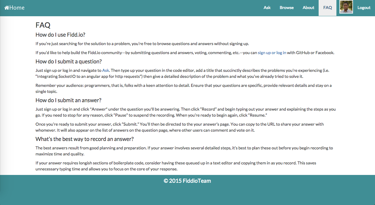Click the 'best answers result from good planning' paragraph
The width and height of the screenshot is (375, 205).
click(x=184, y=151)
